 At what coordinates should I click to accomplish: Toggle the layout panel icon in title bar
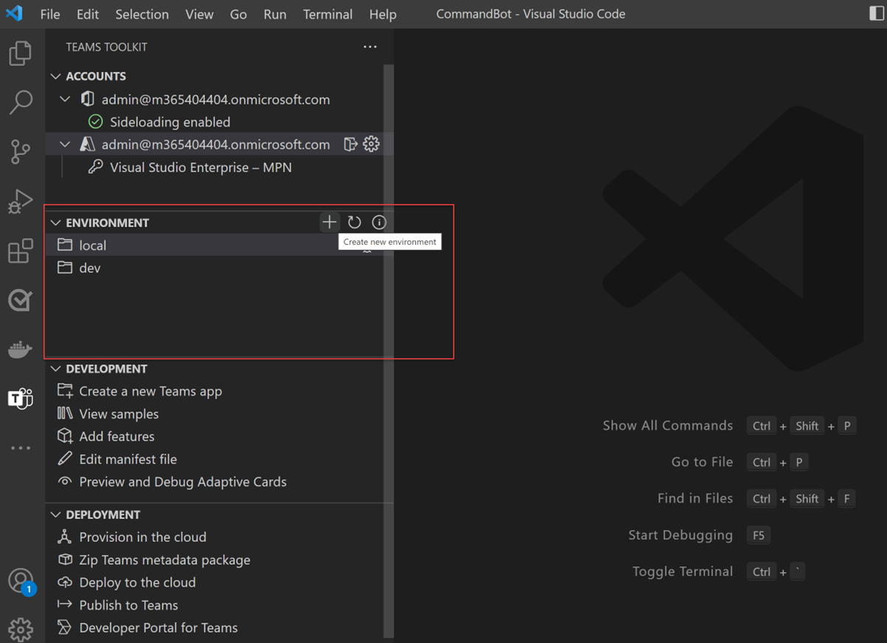(x=877, y=14)
